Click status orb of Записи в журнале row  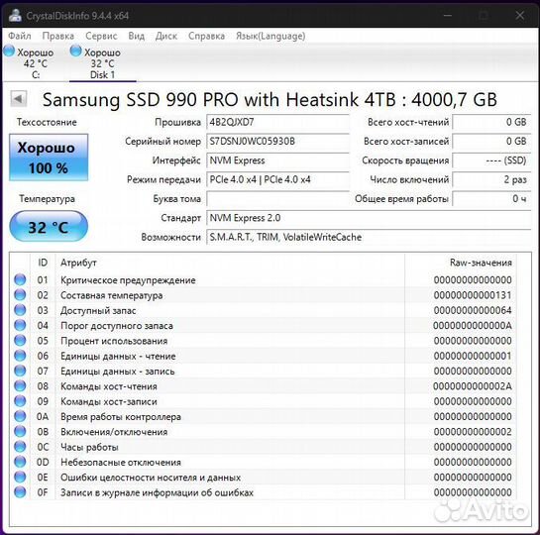[x=20, y=491]
